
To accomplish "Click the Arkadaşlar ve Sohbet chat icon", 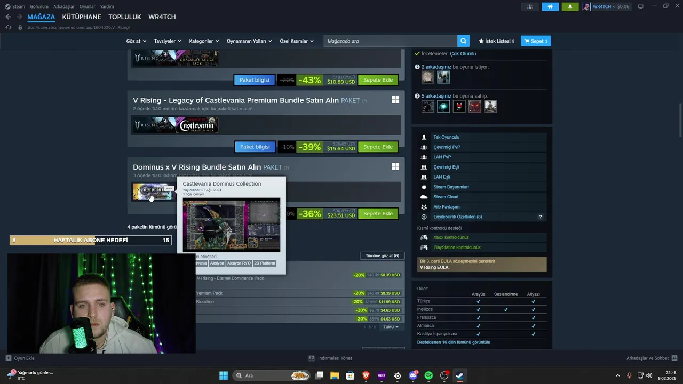I will [x=674, y=358].
